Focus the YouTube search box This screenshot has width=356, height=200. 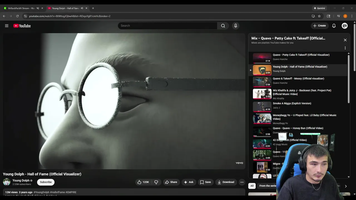click(x=167, y=26)
